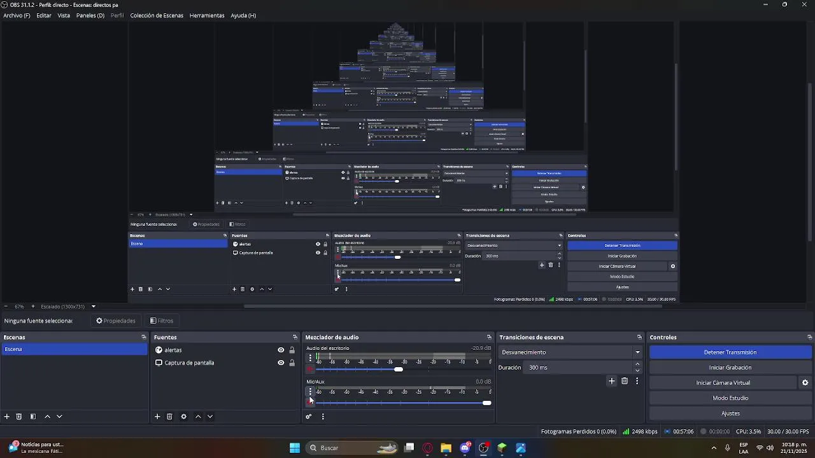Zoom in preview with plus icon
The width and height of the screenshot is (815, 458).
pyautogui.click(x=33, y=307)
